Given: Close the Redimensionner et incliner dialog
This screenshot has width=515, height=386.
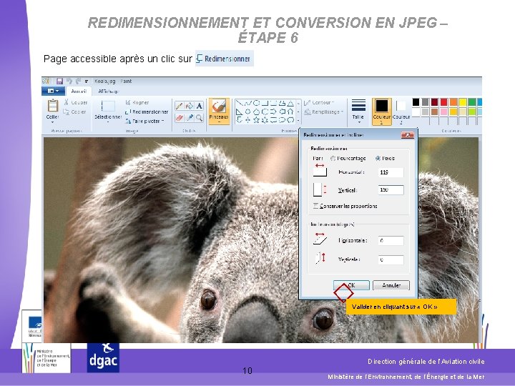Looking at the screenshot, I should pyautogui.click(x=408, y=135).
